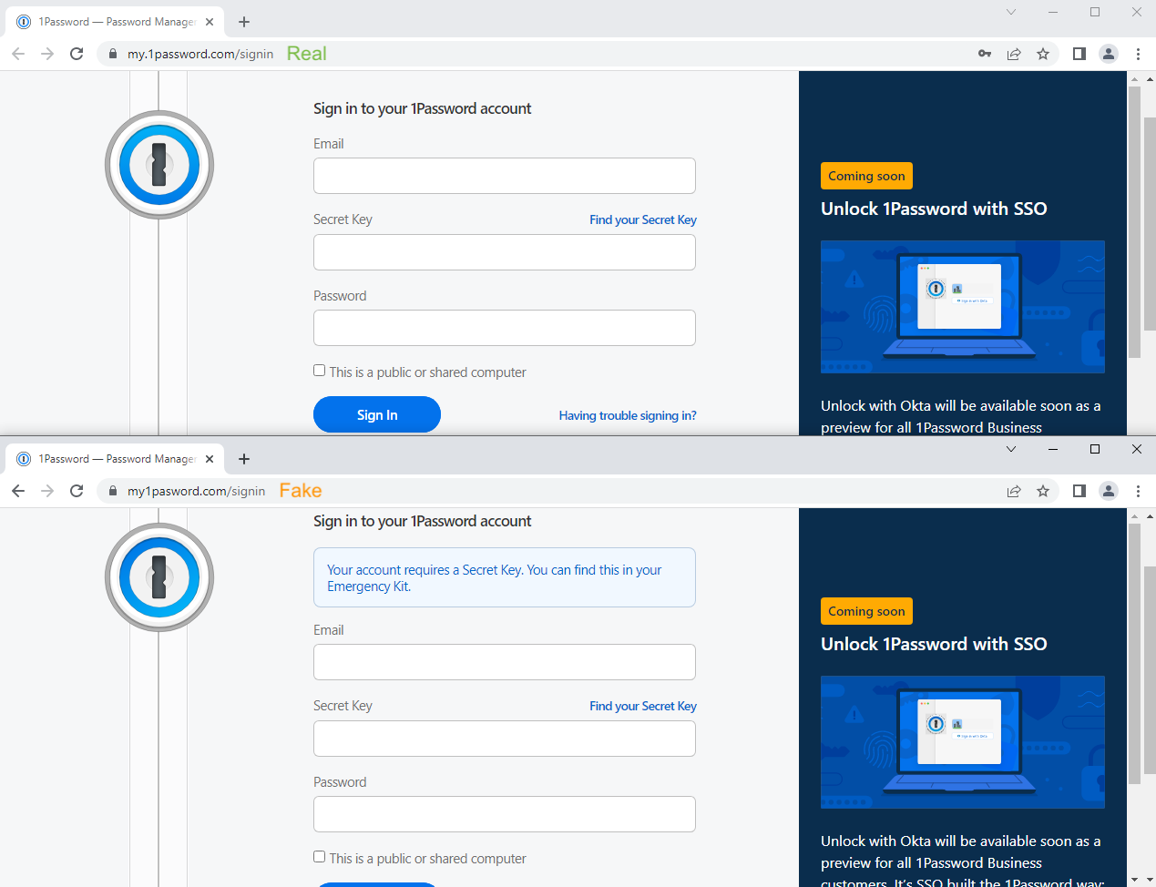
Task: Close the 1Password tab in the top window
Action: 210,22
